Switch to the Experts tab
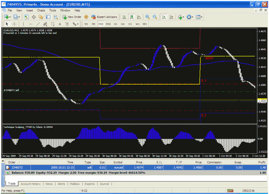This screenshot has width=269, height=194. coord(90,184)
